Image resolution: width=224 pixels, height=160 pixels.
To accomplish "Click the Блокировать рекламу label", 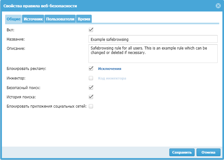I will [x=27, y=69].
